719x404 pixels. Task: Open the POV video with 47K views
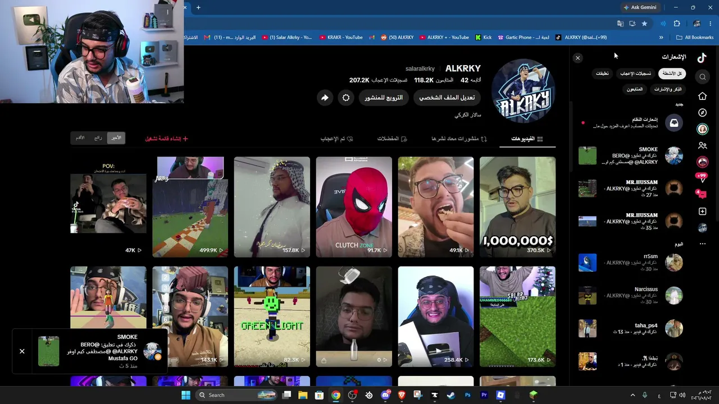coord(108,207)
